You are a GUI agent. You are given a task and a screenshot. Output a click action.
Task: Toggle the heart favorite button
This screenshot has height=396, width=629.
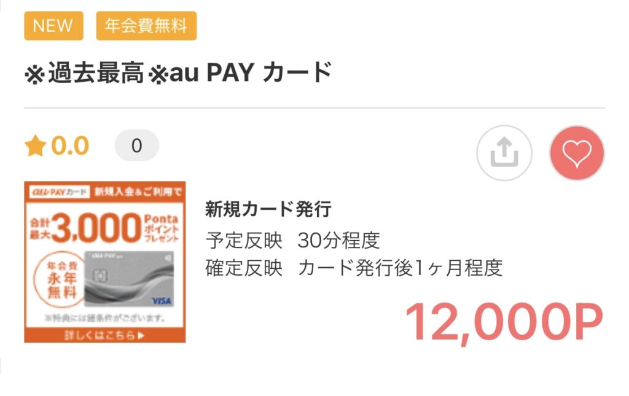577,153
